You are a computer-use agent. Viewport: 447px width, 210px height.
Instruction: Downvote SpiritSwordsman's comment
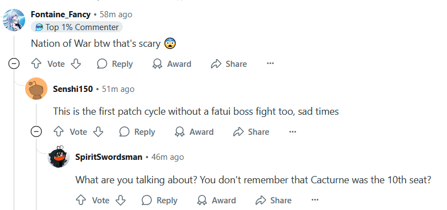click(121, 200)
